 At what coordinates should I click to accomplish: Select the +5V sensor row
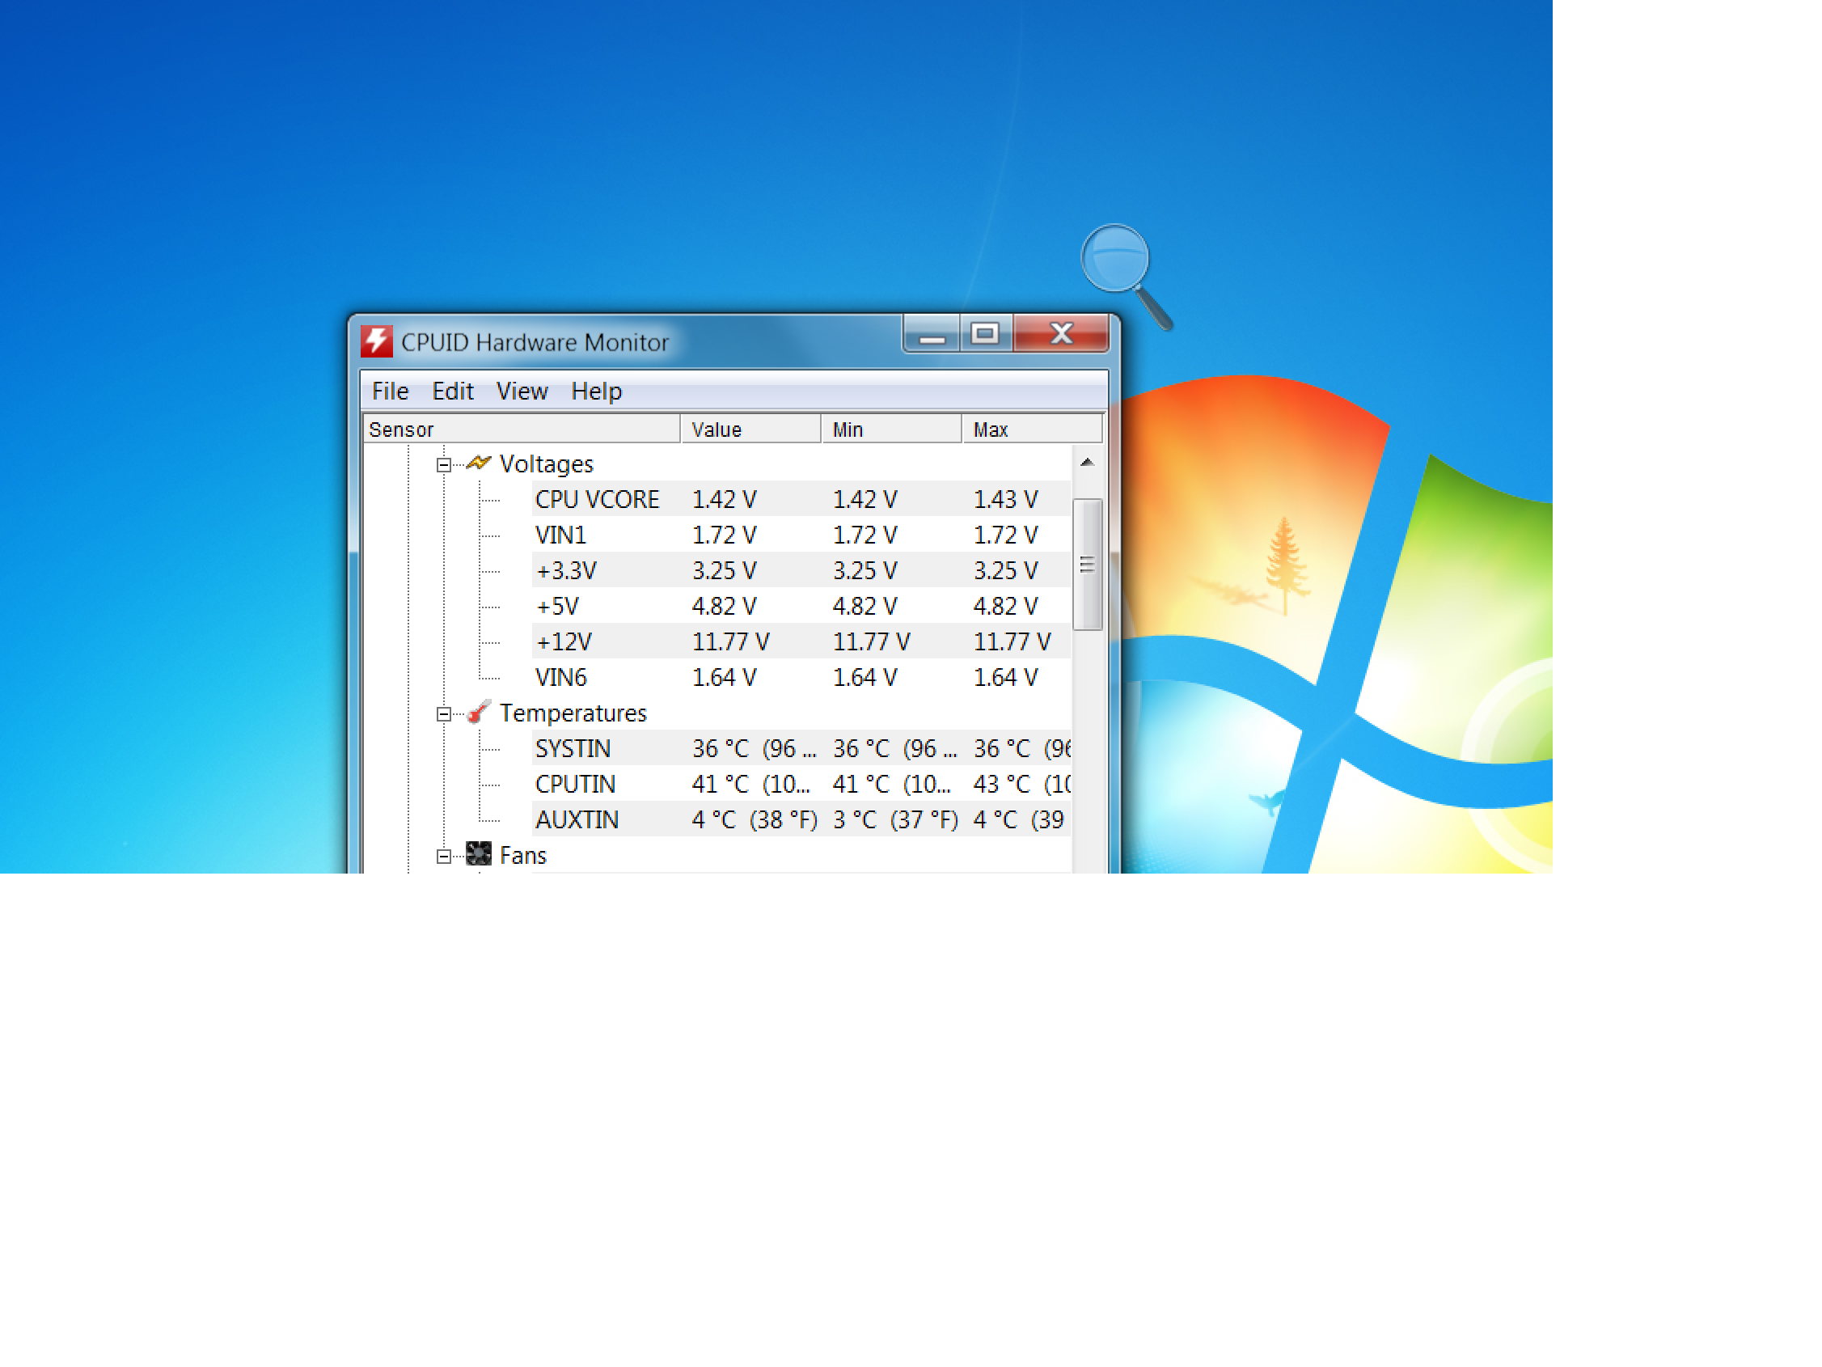pyautogui.click(x=801, y=606)
